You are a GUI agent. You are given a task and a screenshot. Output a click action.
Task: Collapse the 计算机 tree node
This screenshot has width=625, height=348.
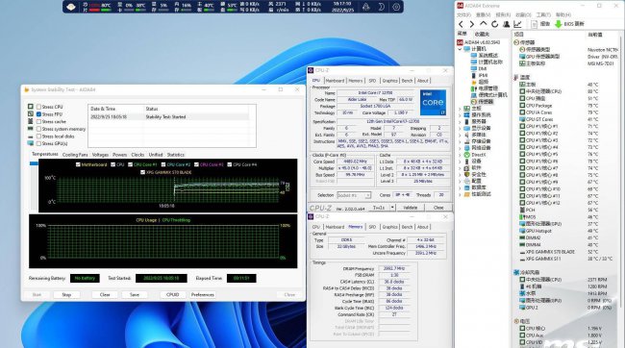pos(460,49)
